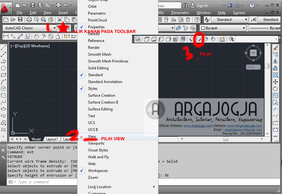Click the Plot printer icon in Standard toolbar
This screenshot has height=194, width=282.
(x=29, y=20)
